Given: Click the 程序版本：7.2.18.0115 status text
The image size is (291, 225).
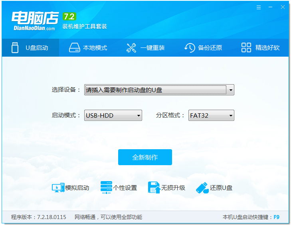Looking at the screenshot, I should click(x=39, y=217).
